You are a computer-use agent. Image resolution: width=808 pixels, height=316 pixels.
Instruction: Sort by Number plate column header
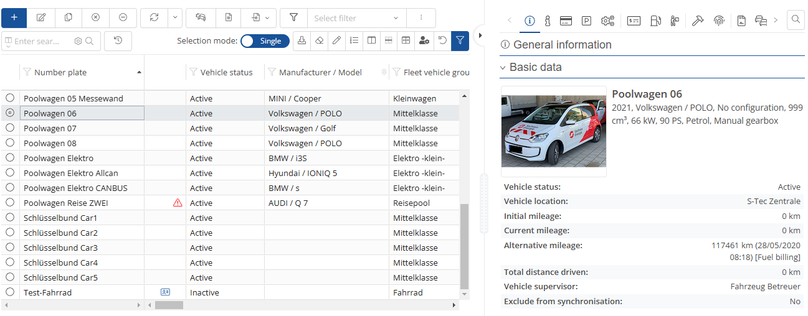[60, 72]
